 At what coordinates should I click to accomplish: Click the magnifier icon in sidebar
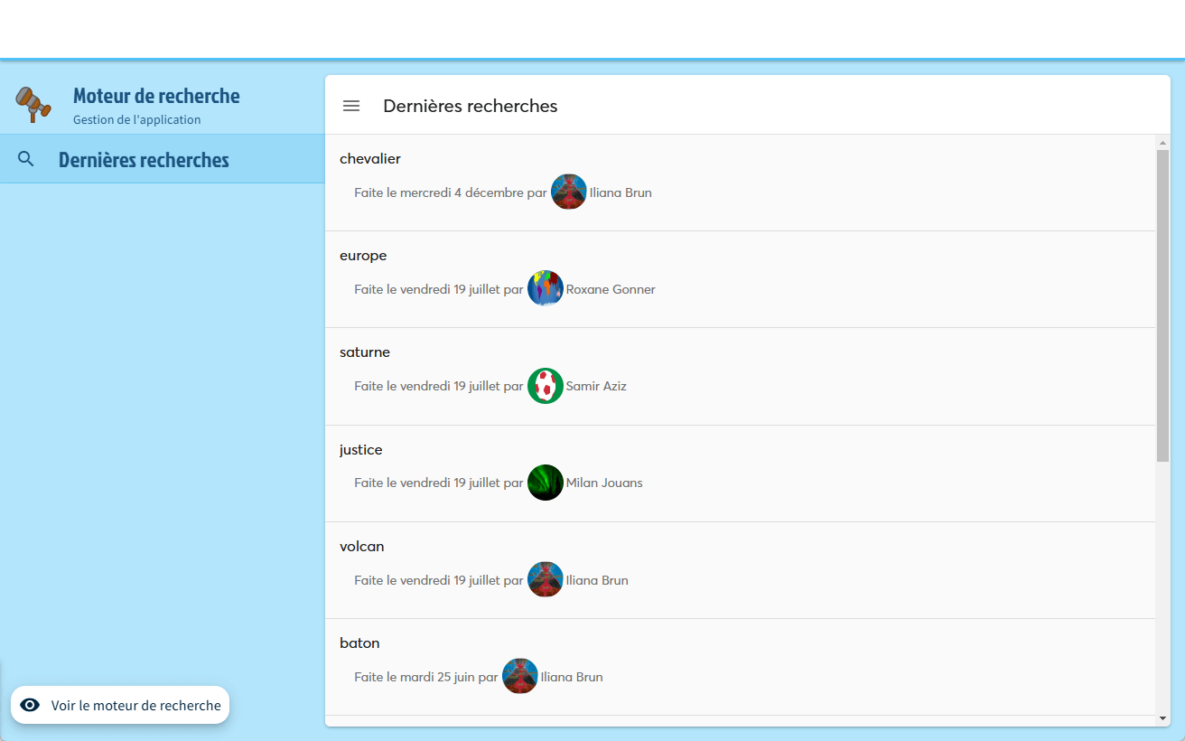(x=26, y=159)
